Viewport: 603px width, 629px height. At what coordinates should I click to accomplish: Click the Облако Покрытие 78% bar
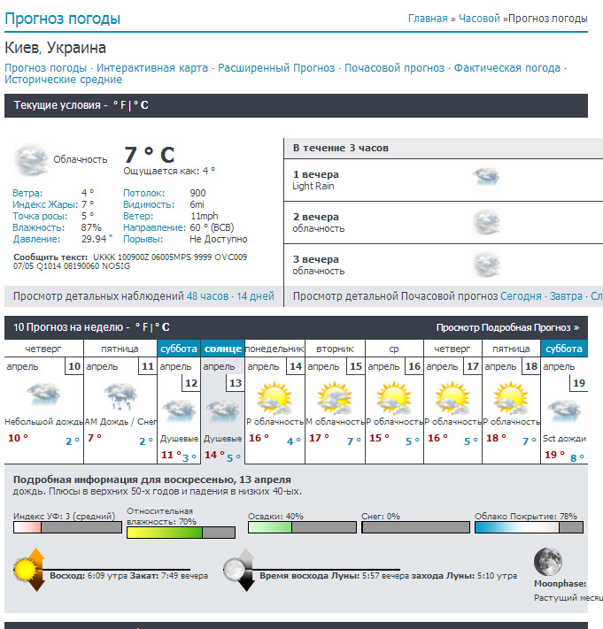(530, 527)
